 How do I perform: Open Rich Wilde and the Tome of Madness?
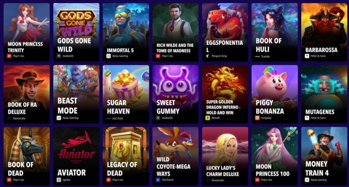(x=175, y=32)
